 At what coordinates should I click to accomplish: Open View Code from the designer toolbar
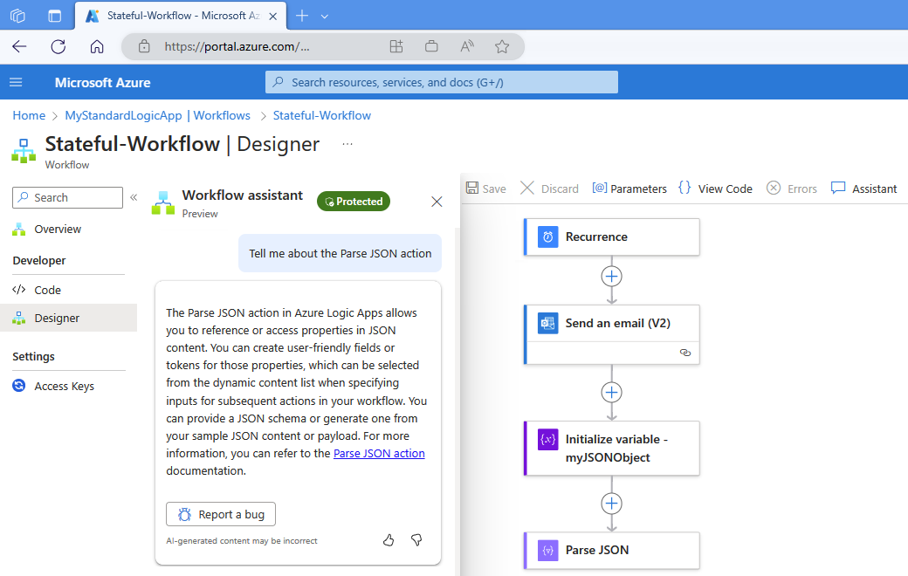coord(715,189)
